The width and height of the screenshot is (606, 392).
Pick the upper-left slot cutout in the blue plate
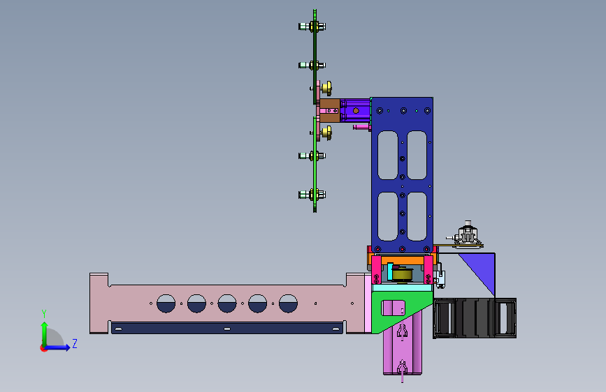tap(388, 155)
